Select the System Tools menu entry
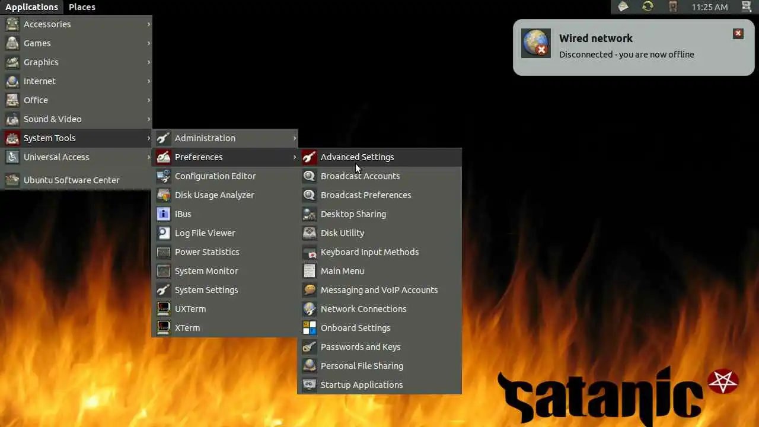Image resolution: width=759 pixels, height=427 pixels. coord(76,138)
